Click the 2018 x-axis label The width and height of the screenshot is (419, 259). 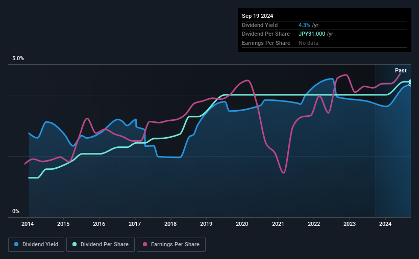[x=170, y=224]
